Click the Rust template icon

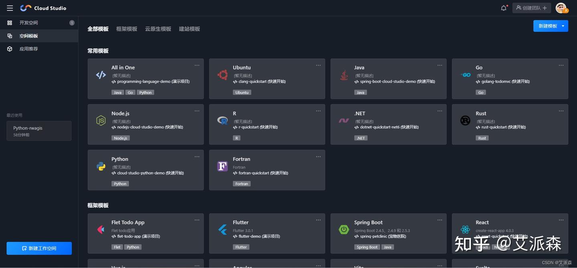coord(465,120)
